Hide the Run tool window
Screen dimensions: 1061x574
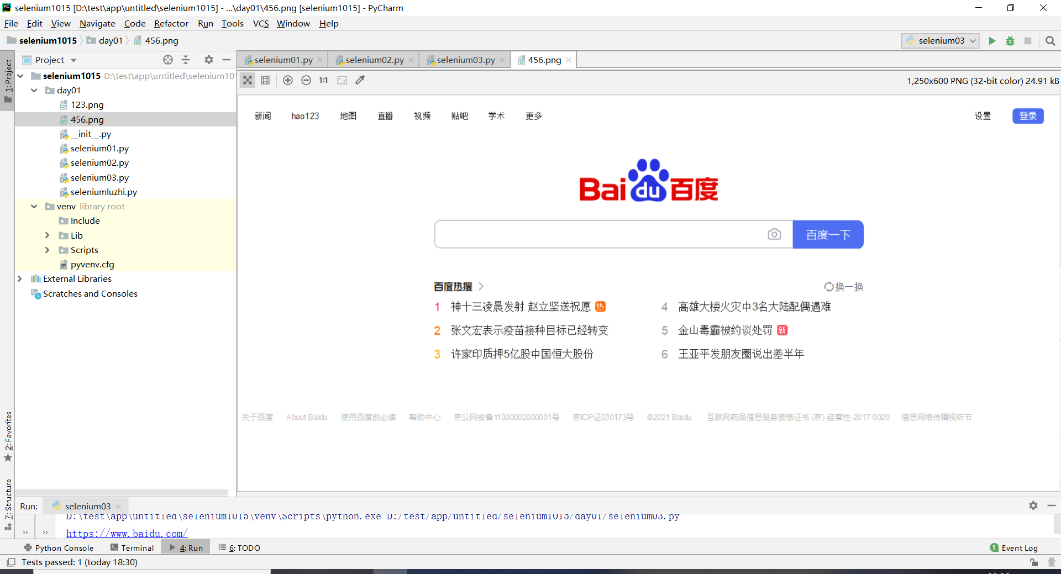[1051, 505]
